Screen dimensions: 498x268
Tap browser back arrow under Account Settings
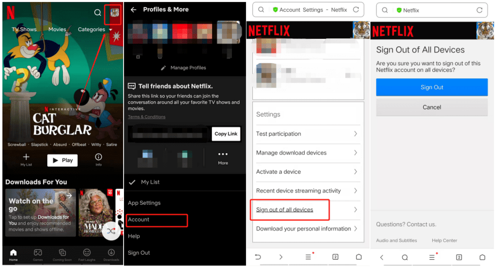pos(258,257)
